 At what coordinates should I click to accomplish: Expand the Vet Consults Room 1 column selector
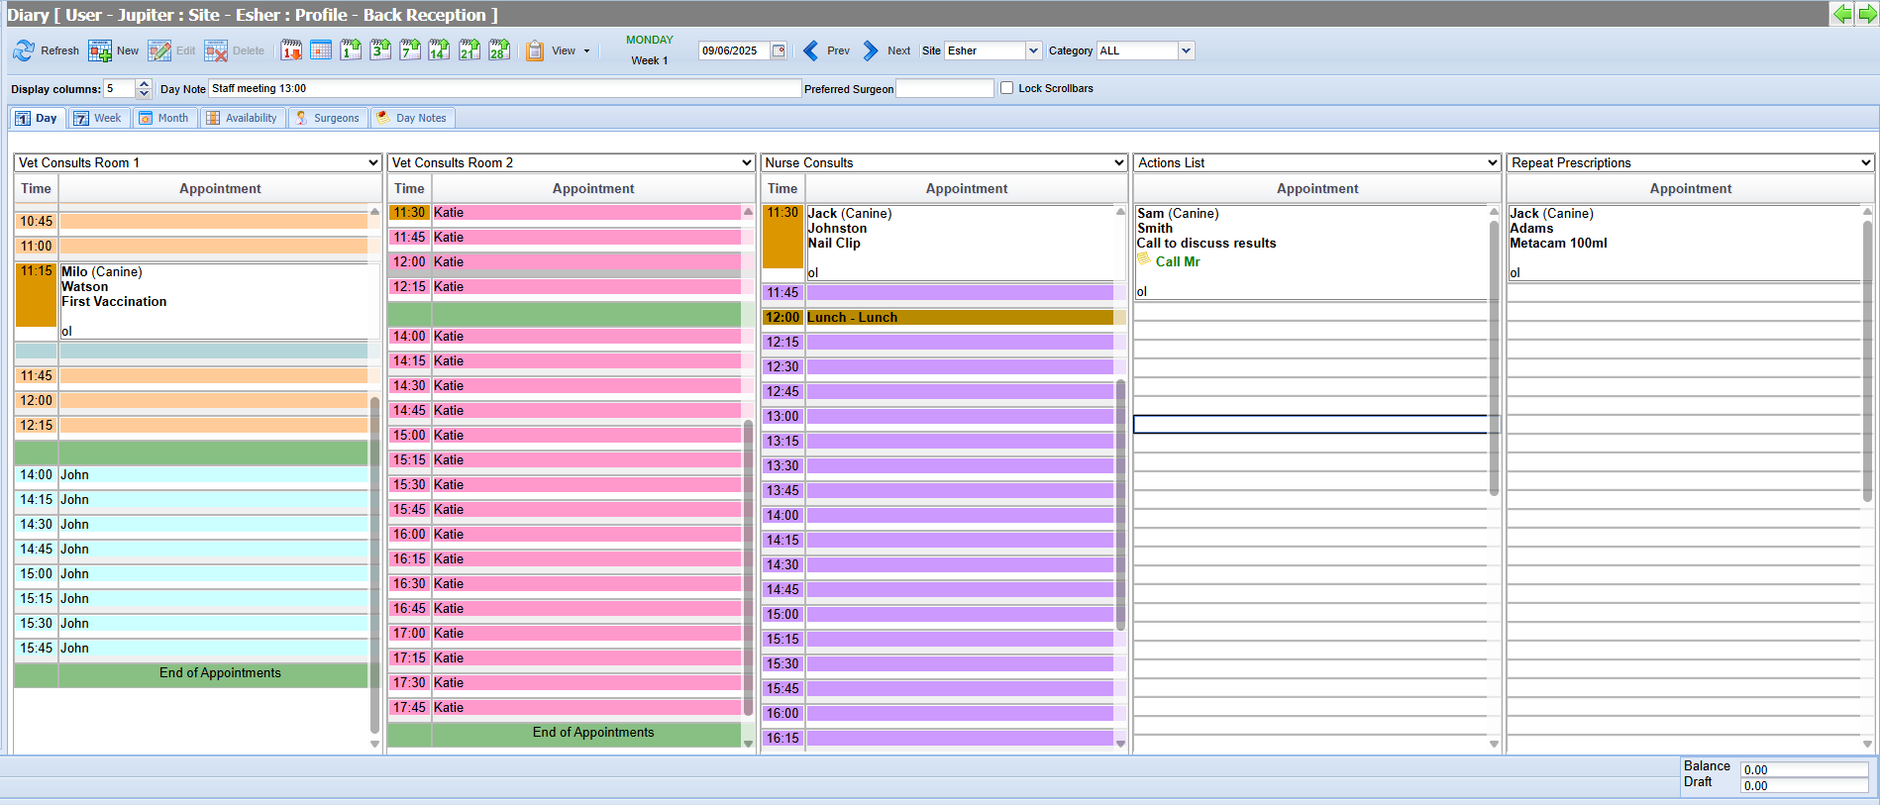373,162
